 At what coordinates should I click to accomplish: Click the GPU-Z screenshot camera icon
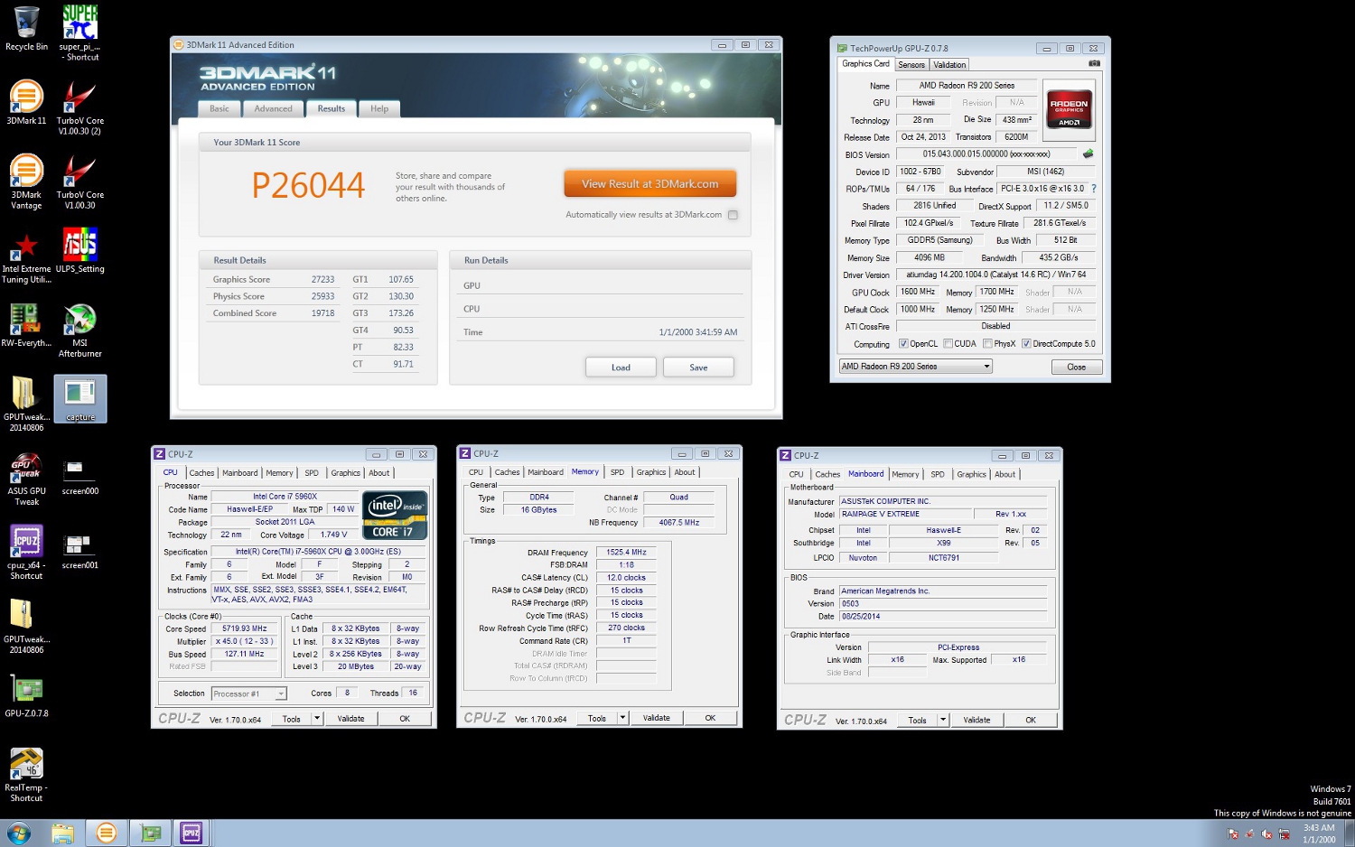1094,63
